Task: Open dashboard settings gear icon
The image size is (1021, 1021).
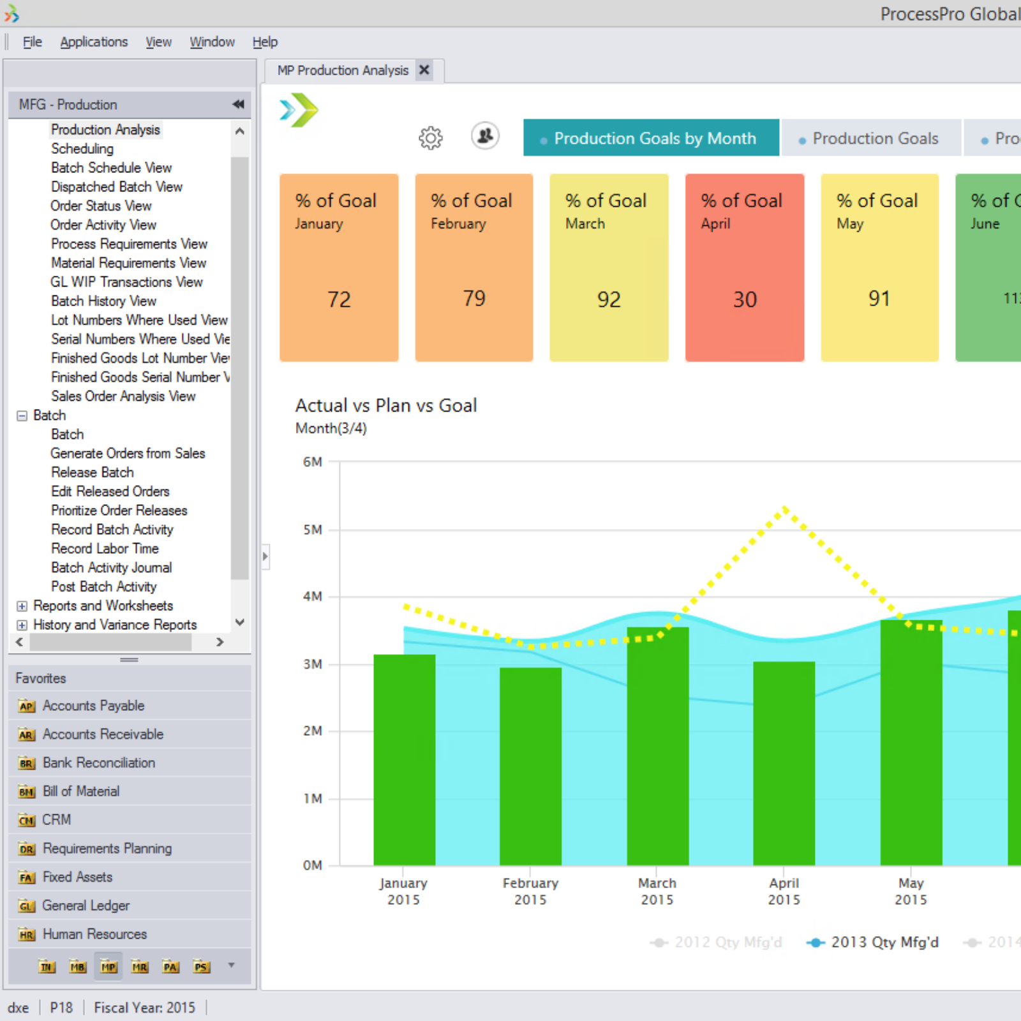Action: pos(430,138)
